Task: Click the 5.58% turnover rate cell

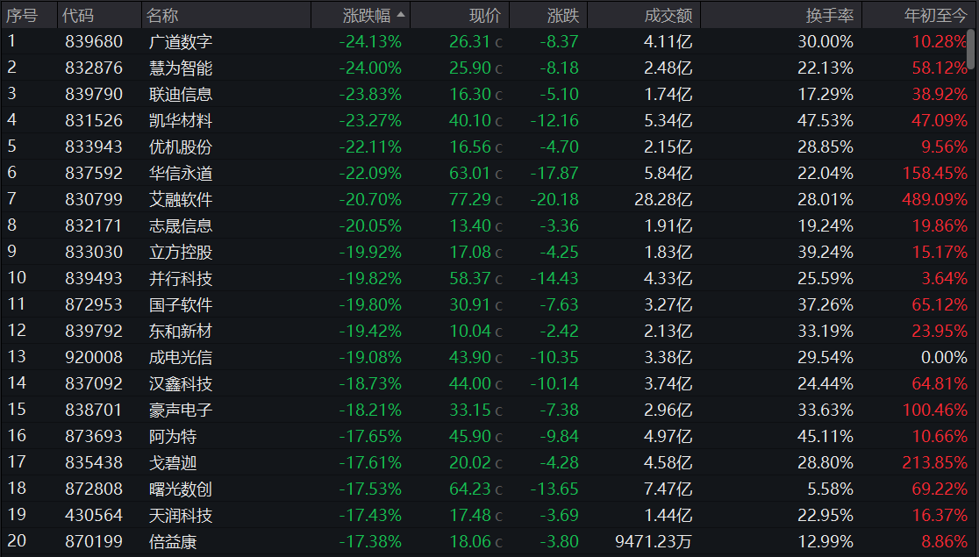Action: tap(831, 489)
